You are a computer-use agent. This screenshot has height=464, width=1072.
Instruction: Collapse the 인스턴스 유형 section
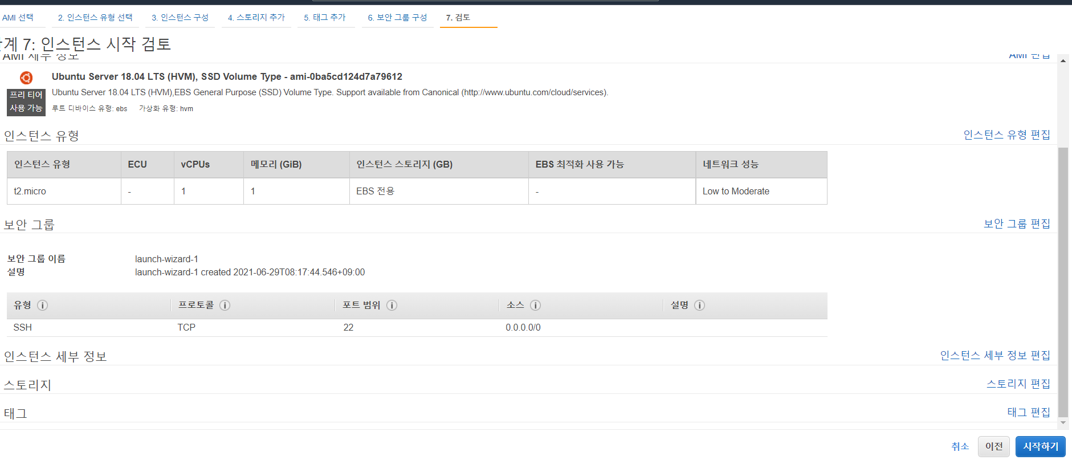pos(41,136)
